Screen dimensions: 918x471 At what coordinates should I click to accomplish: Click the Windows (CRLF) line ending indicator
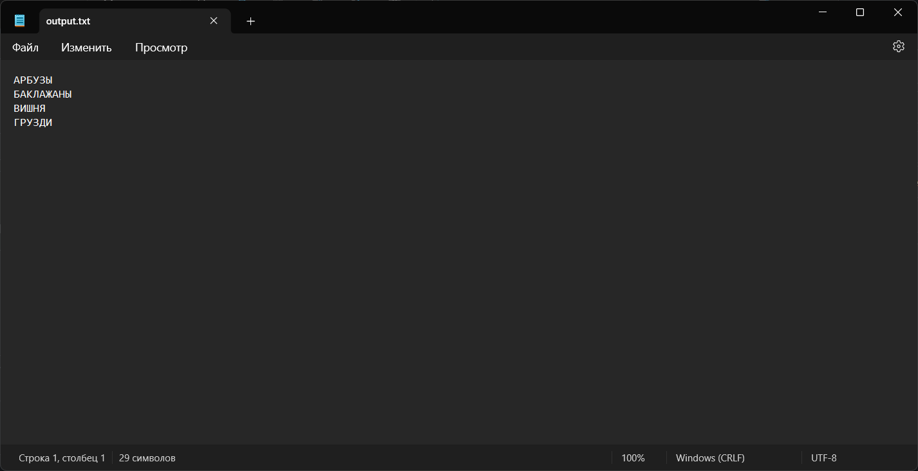pos(710,458)
